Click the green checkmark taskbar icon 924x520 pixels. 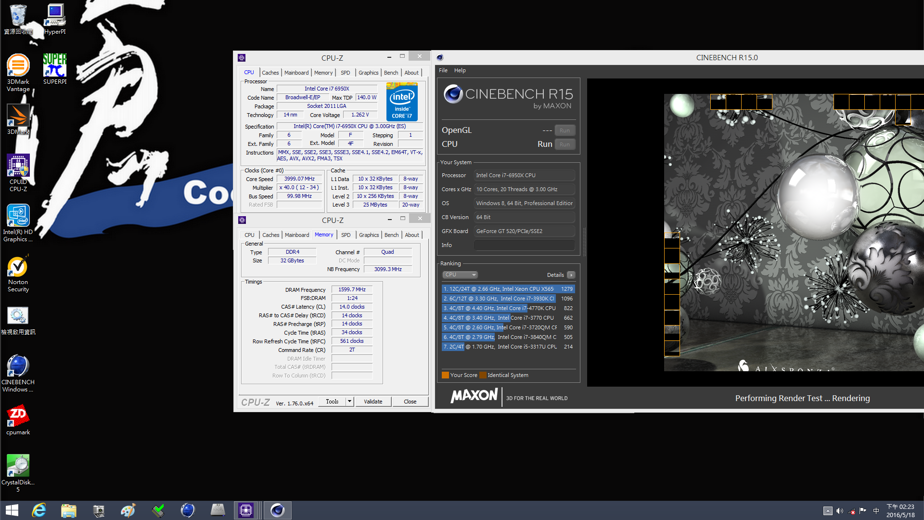click(158, 510)
